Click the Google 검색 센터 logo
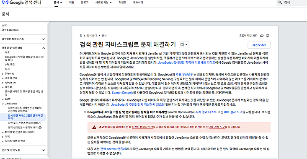 [21, 3]
